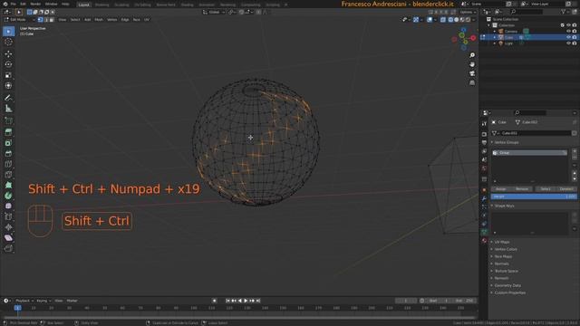Toggle X-ray in viewport header
Viewport: 580px width, 326px height.
pyautogui.click(x=443, y=20)
